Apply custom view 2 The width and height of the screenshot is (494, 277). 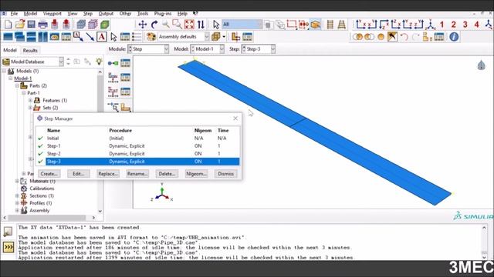coord(453,25)
